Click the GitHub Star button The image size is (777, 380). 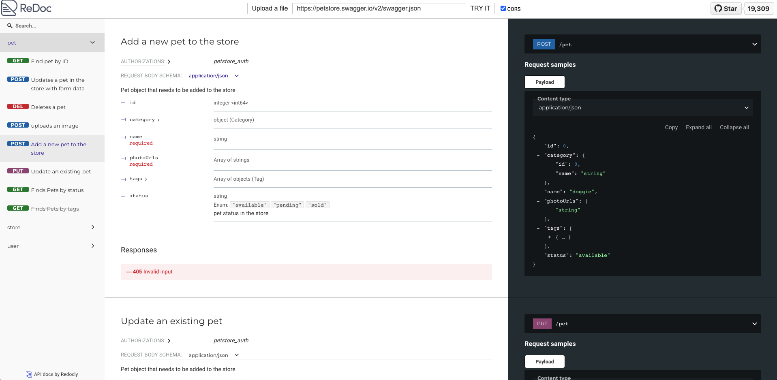[726, 9]
